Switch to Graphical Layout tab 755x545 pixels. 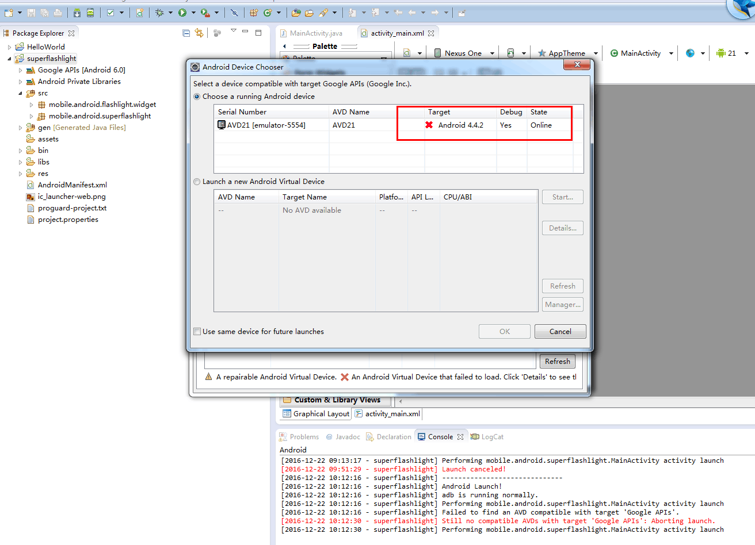316,414
